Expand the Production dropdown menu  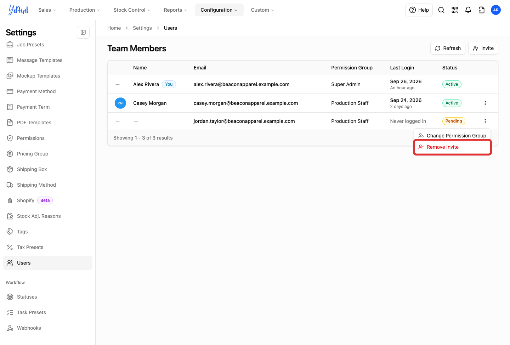tap(85, 10)
